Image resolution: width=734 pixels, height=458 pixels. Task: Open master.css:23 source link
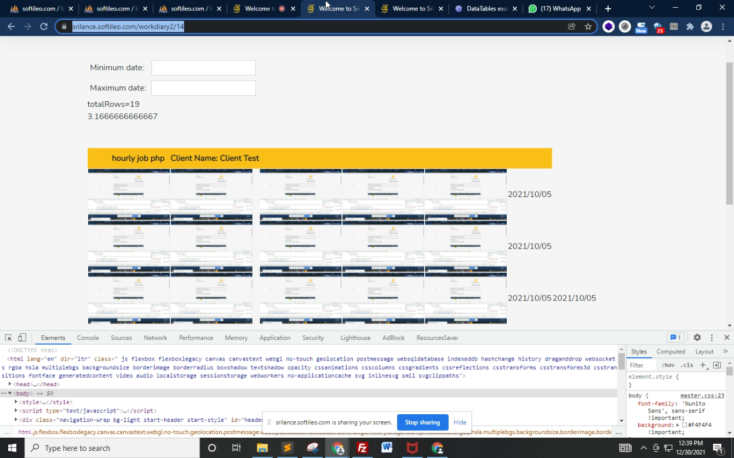coord(702,396)
